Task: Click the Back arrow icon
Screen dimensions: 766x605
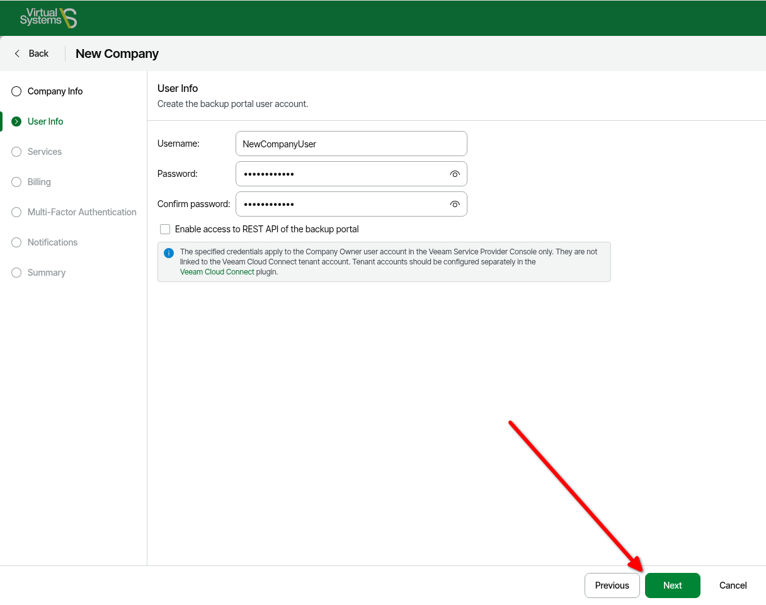Action: 17,54
